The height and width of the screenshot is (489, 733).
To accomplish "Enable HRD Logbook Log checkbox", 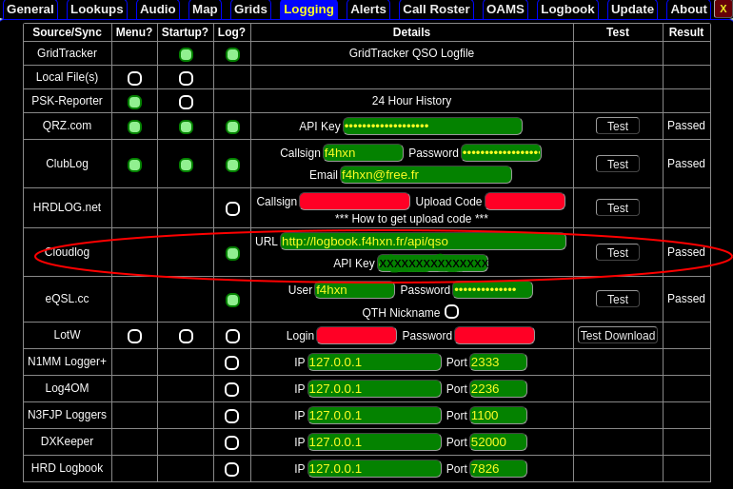I will [x=232, y=469].
